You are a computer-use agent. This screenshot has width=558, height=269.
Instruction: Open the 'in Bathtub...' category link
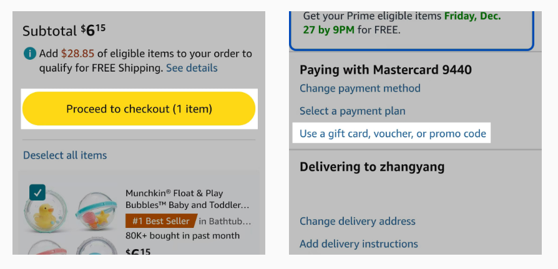pos(225,220)
